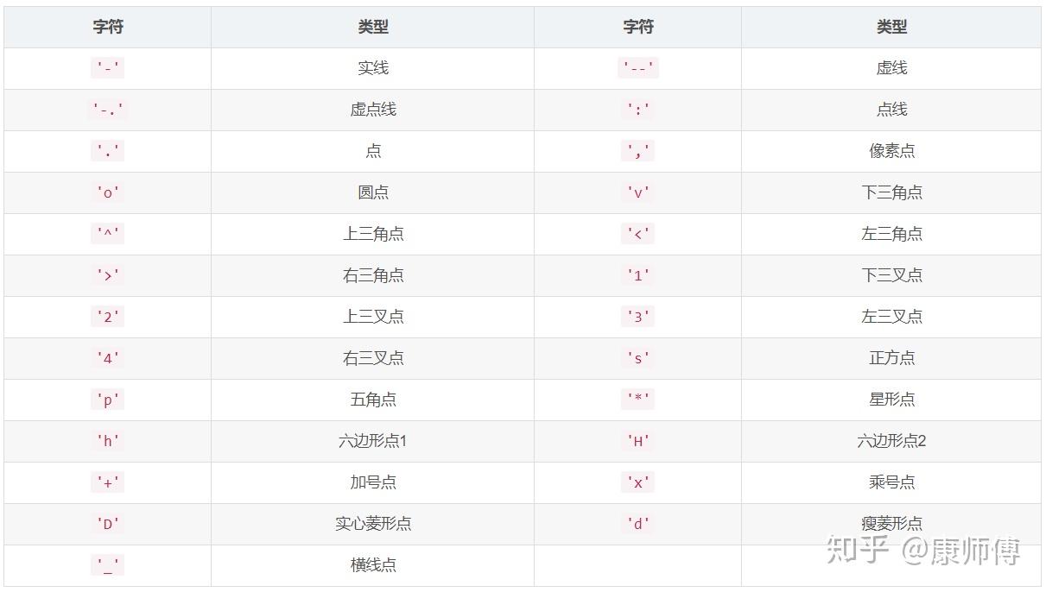Select the 虚点线 cell

pos(373,110)
